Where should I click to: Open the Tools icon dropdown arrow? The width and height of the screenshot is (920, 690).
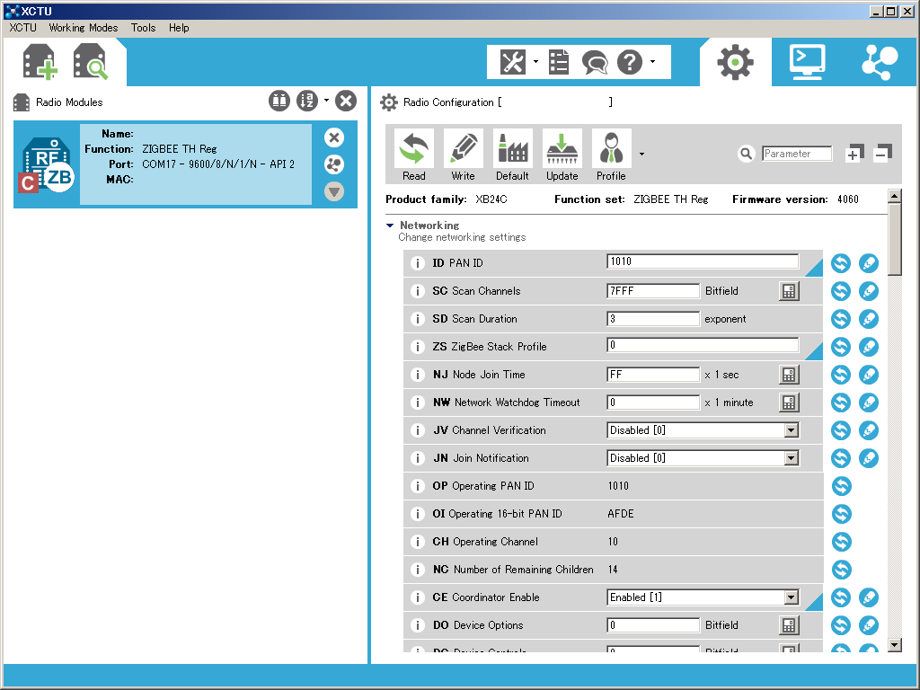[535, 62]
